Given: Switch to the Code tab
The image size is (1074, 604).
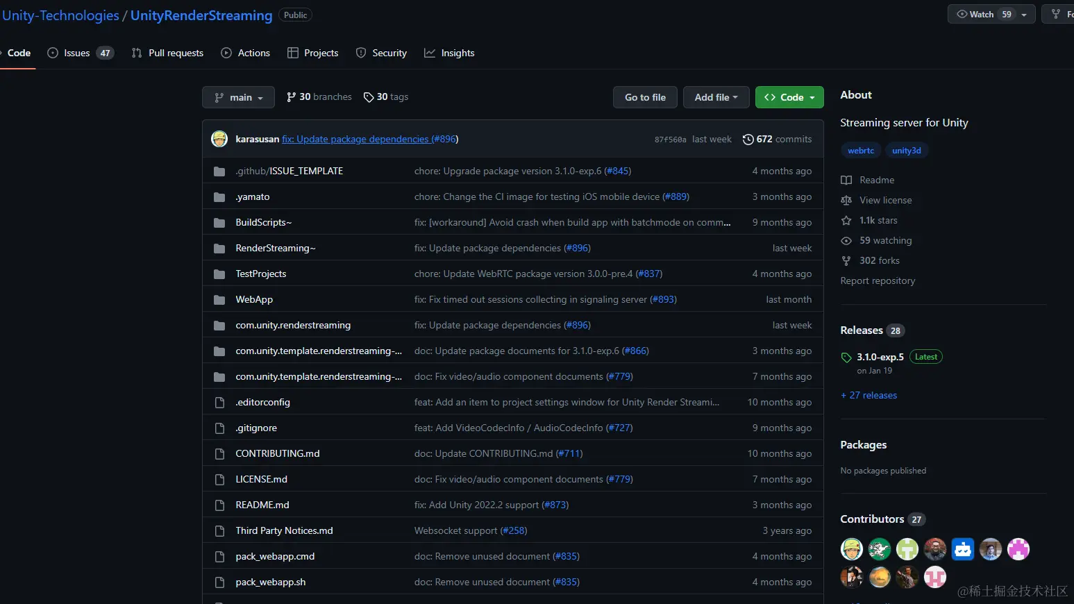Looking at the screenshot, I should pos(19,53).
